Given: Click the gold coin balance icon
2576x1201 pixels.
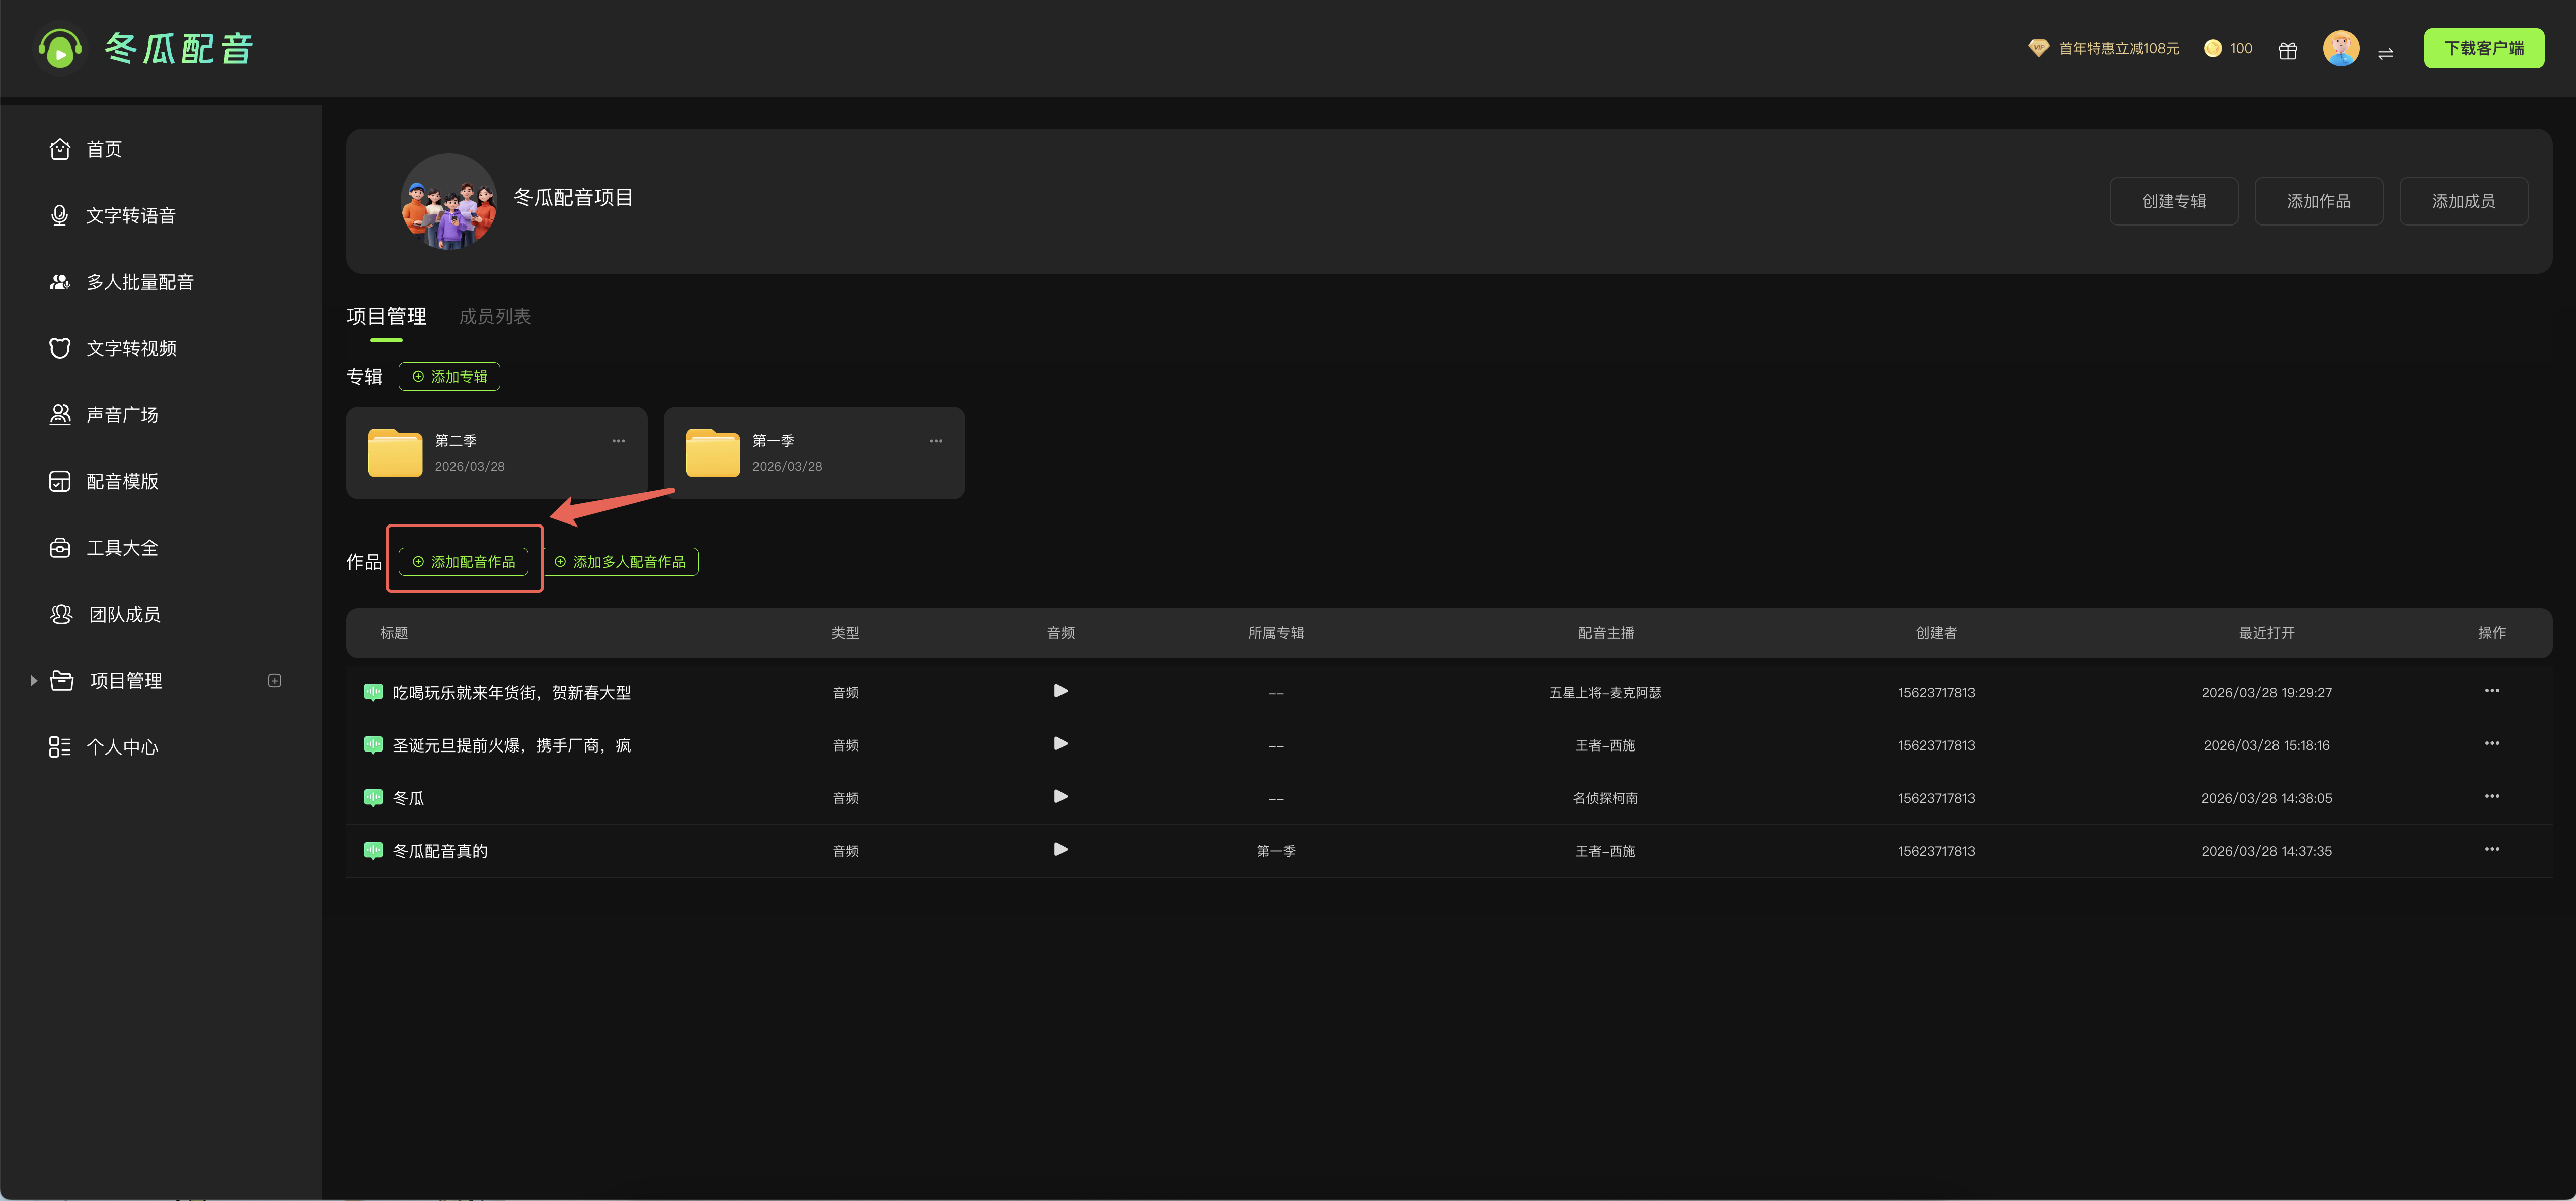Looking at the screenshot, I should click(2212, 49).
